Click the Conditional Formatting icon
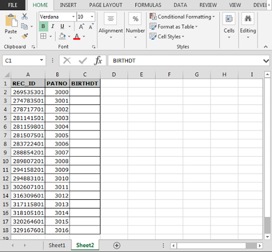Screen dimensions: 272x252 click(x=153, y=16)
